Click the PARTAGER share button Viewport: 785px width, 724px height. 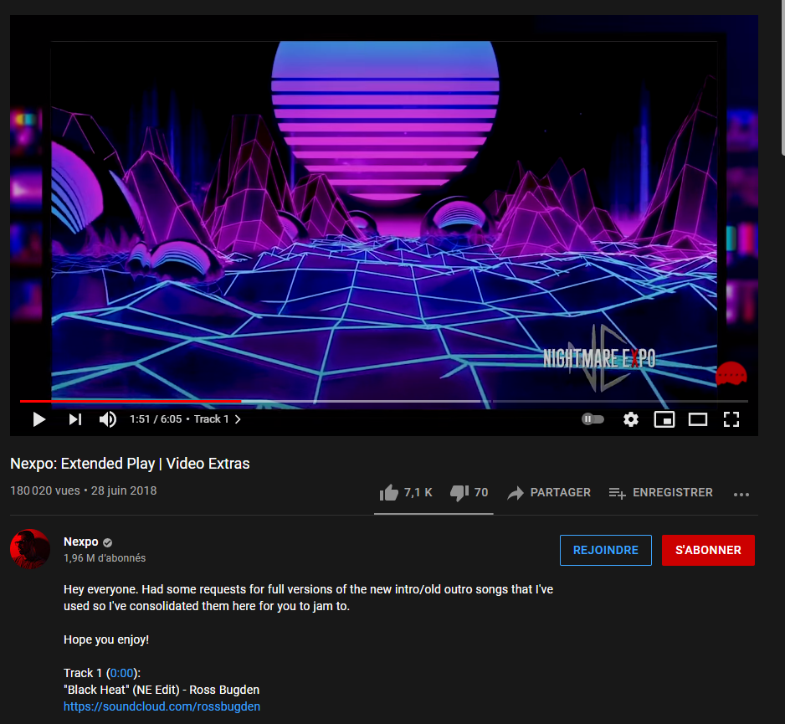point(549,493)
